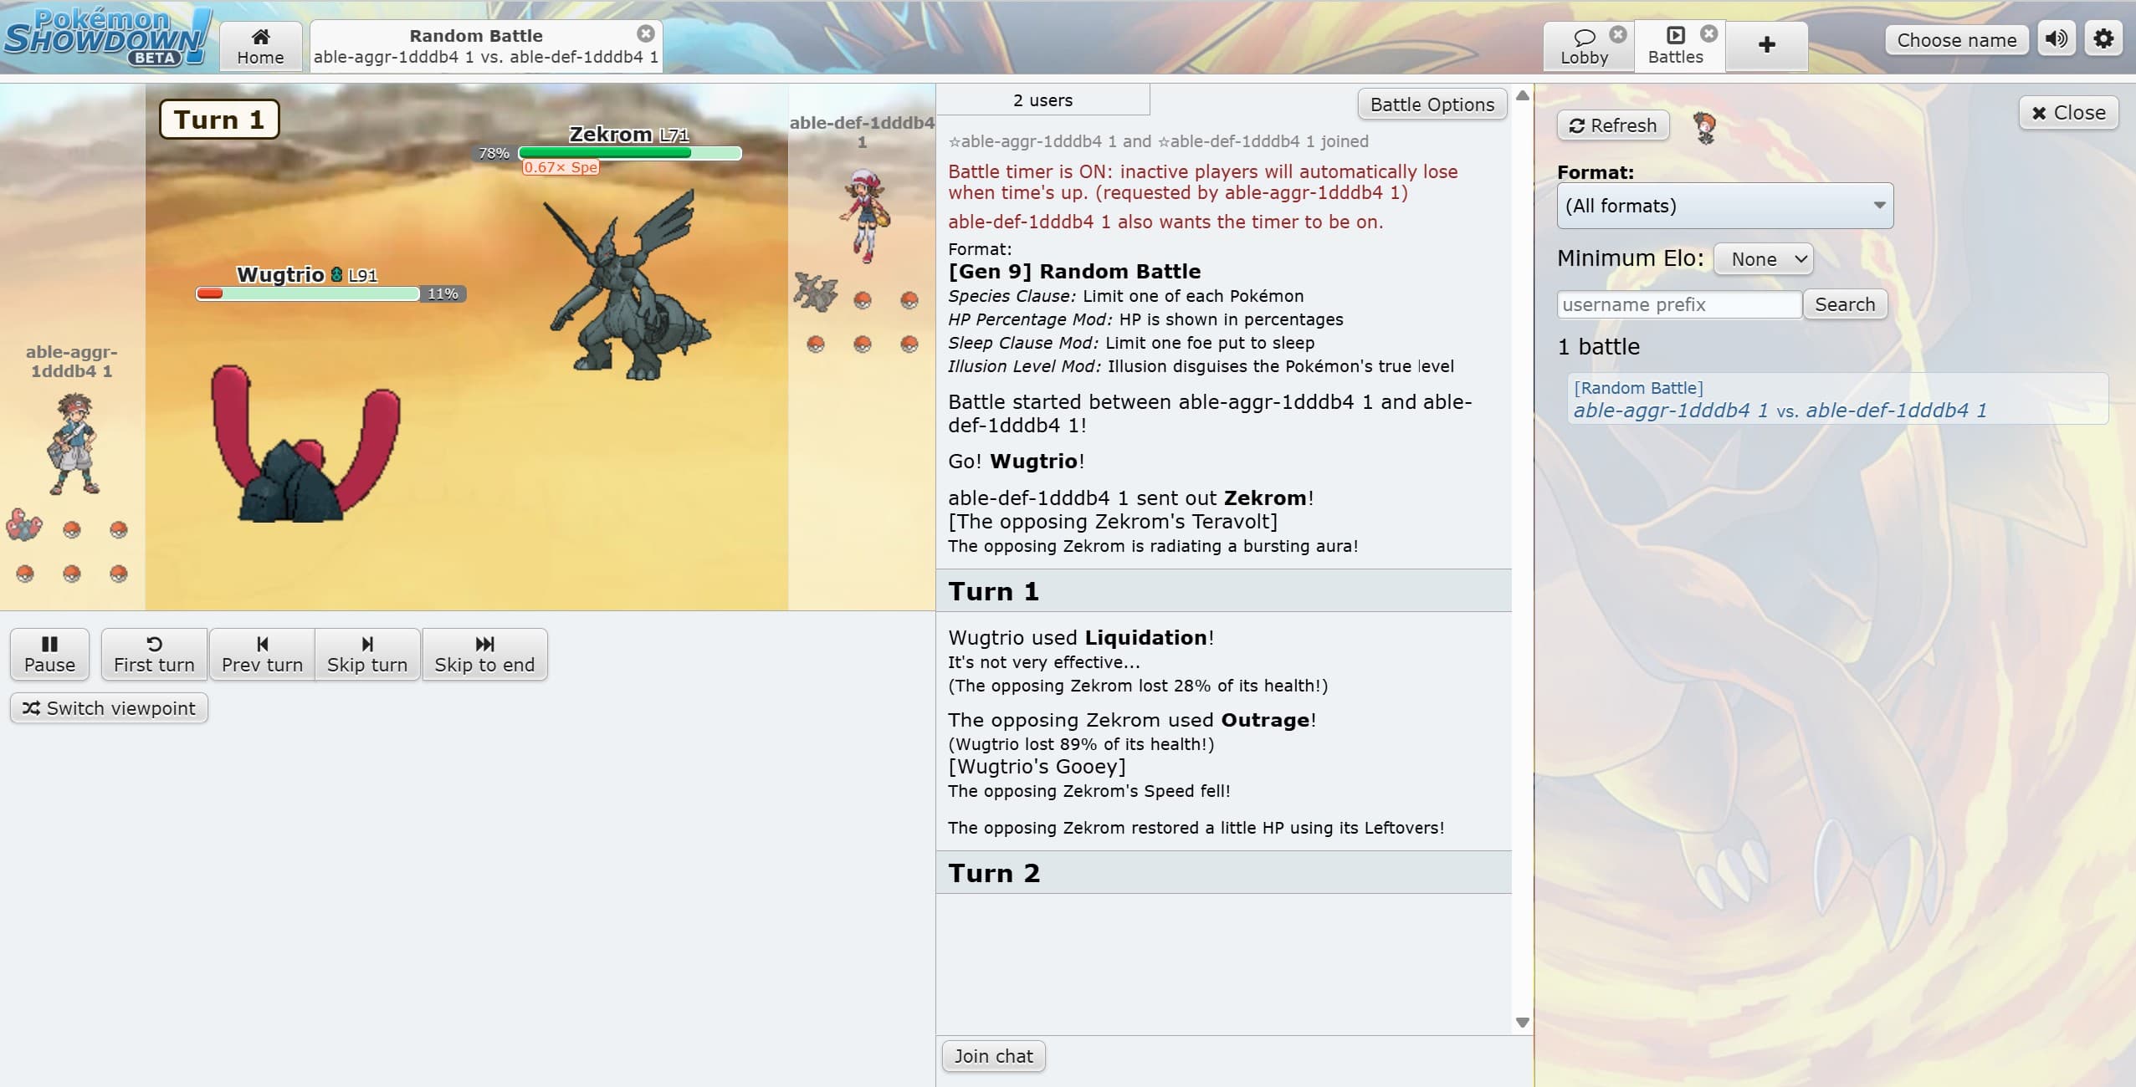Click the able-aggr trainer avatar
Screen dimensions: 2136x1087
(x=74, y=443)
